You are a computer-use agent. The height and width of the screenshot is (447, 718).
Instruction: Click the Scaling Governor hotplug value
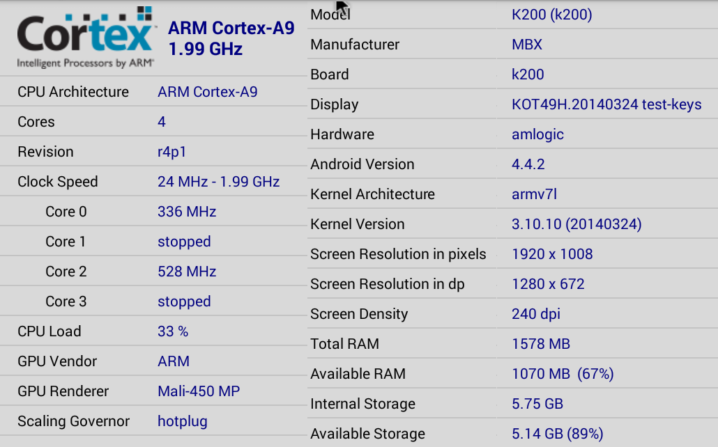183,421
